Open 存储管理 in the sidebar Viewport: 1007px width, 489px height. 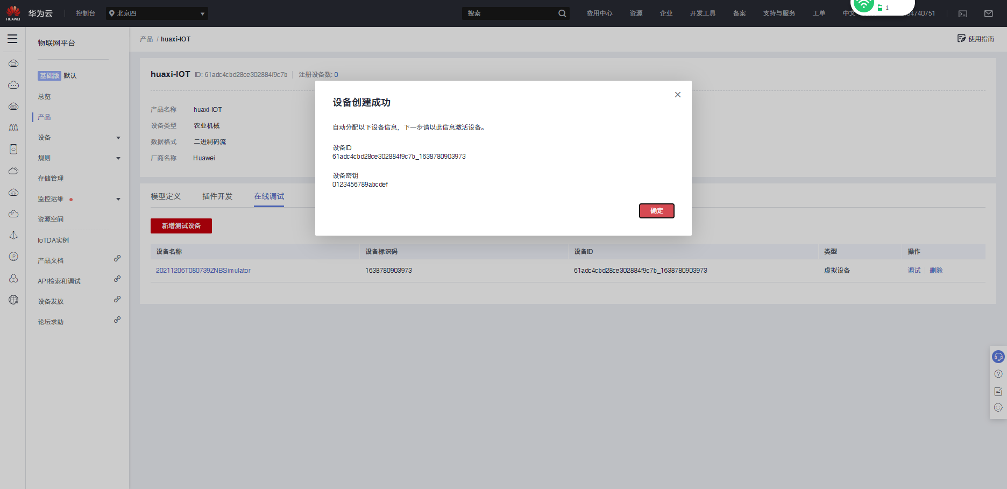pyautogui.click(x=51, y=179)
